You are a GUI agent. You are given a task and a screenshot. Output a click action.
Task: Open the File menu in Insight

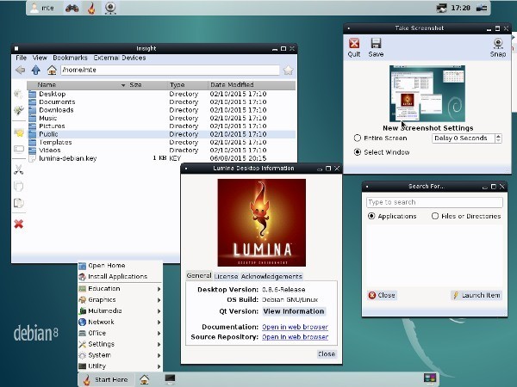pyautogui.click(x=21, y=58)
